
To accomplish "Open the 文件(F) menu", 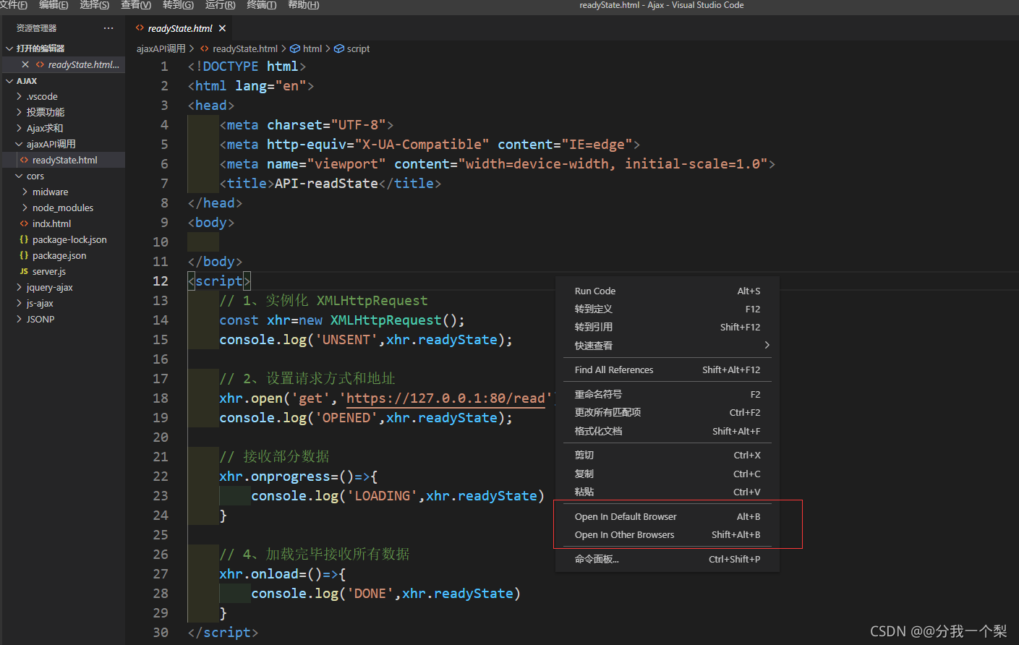I will coord(12,5).
